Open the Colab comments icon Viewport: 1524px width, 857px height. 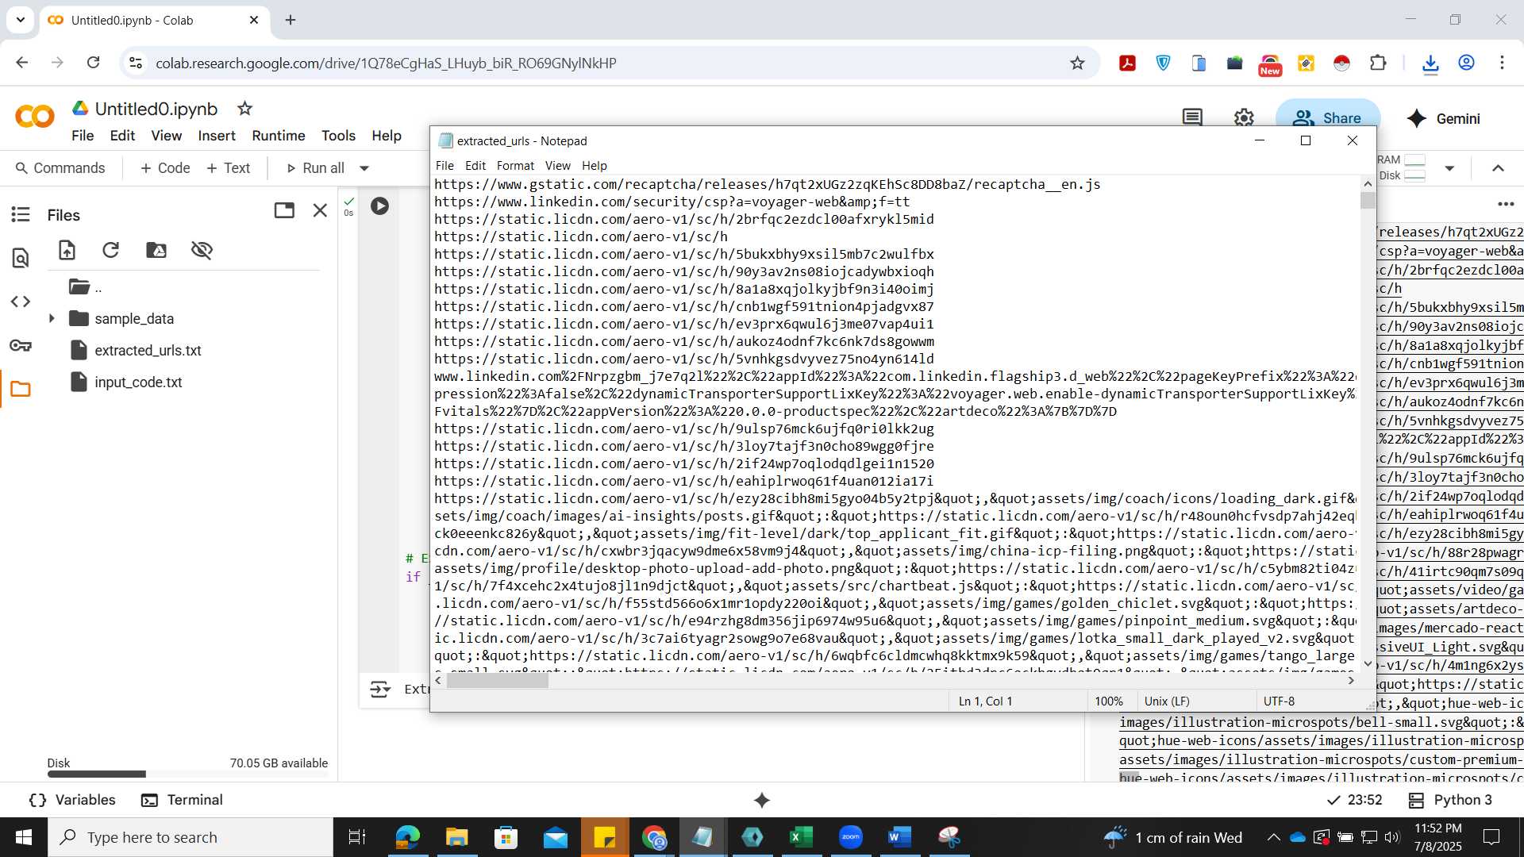click(x=1192, y=118)
